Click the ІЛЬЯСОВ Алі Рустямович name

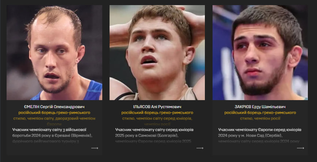coord(157,107)
